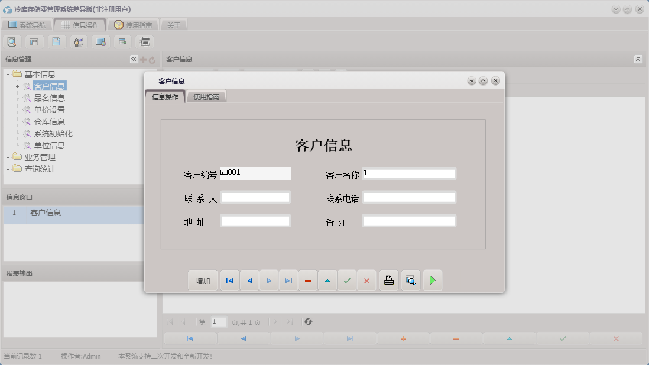Collapse the 信息管理 panel with the « arrow
The width and height of the screenshot is (649, 365).
[134, 58]
